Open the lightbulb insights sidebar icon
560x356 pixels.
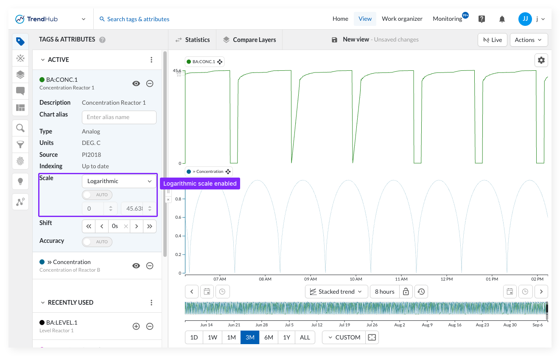pos(20,181)
